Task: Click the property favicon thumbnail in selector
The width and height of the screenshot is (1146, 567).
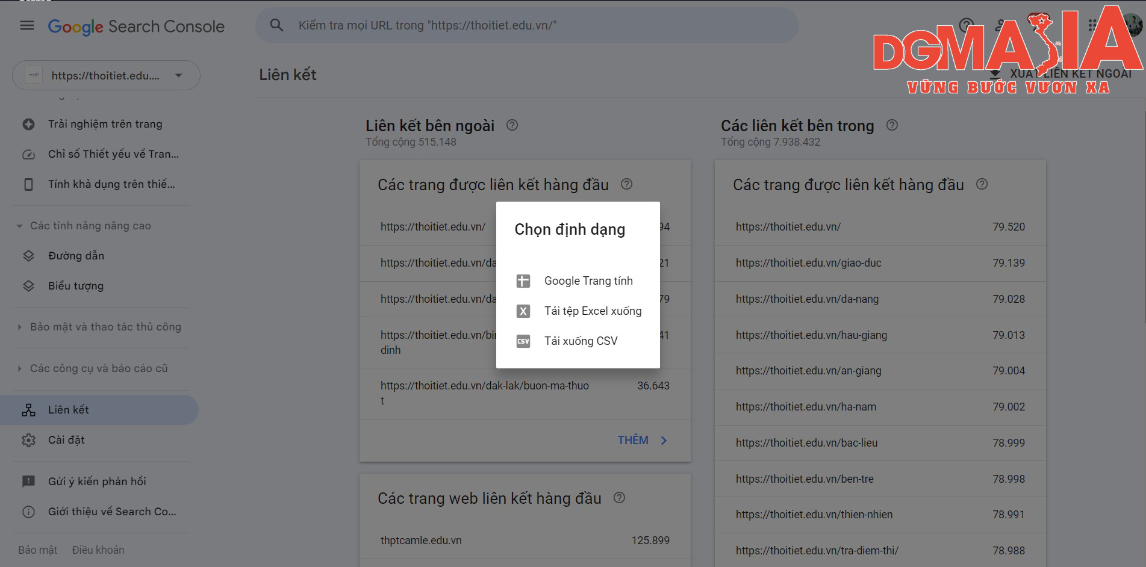Action: click(34, 75)
